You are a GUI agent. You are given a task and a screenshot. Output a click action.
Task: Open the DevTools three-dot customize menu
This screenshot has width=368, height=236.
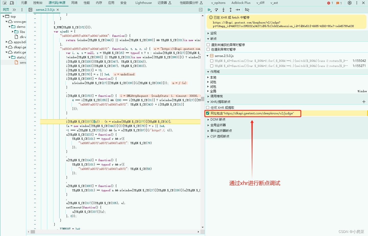coord(357,3)
